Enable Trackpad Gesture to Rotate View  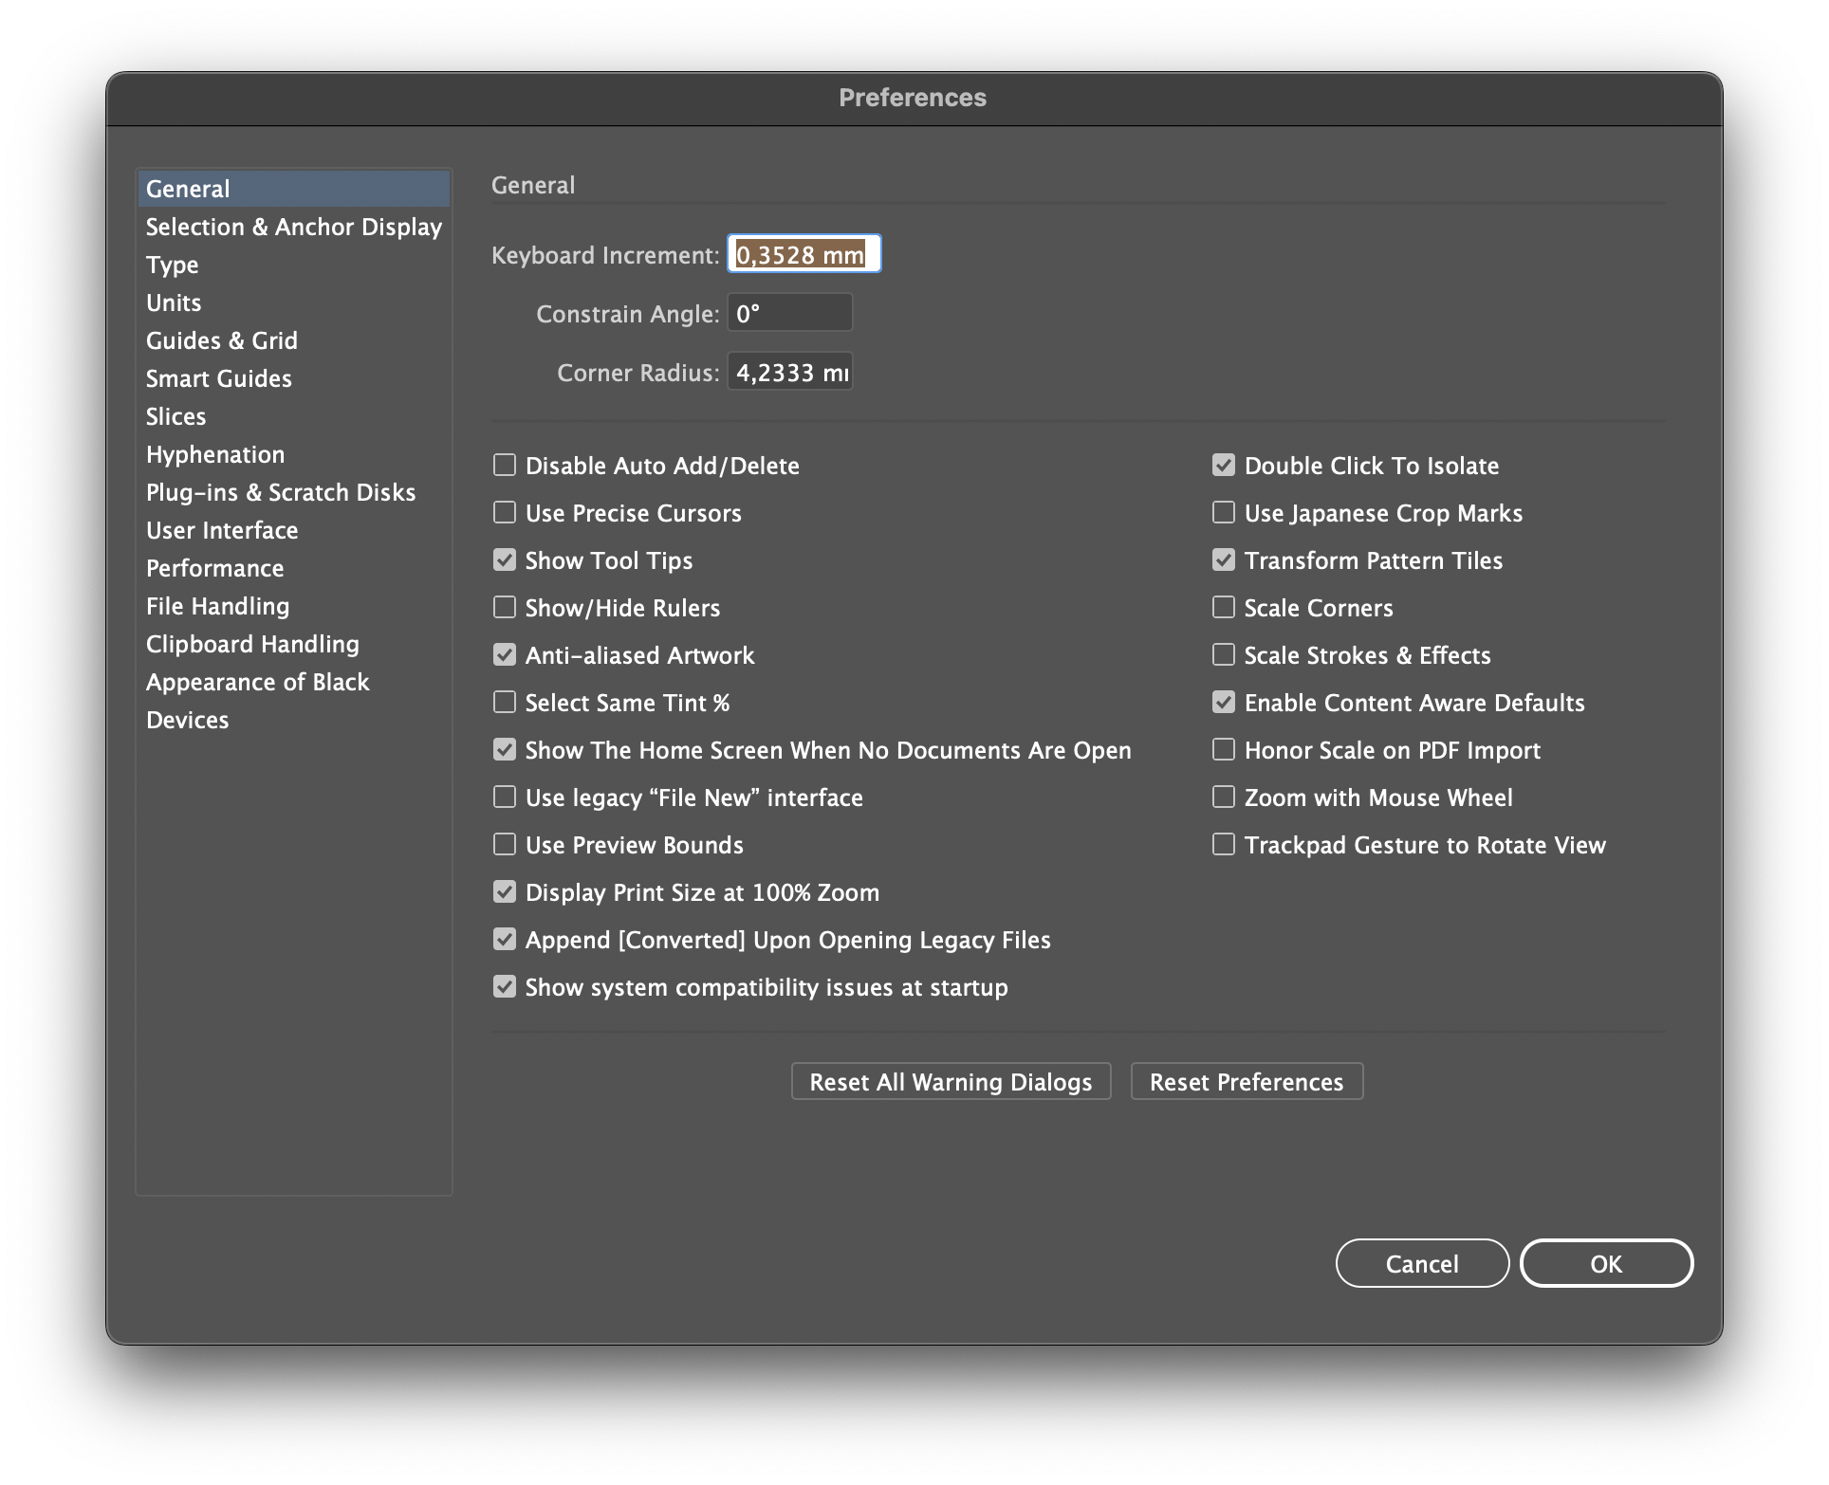pyautogui.click(x=1224, y=845)
